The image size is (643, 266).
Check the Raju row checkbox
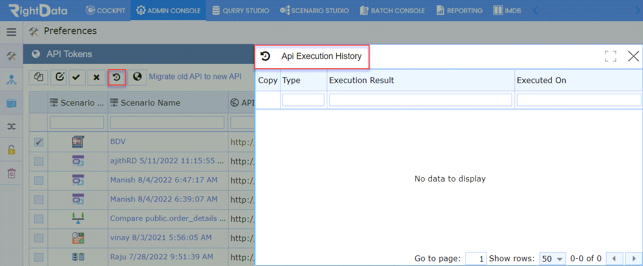pos(39,257)
